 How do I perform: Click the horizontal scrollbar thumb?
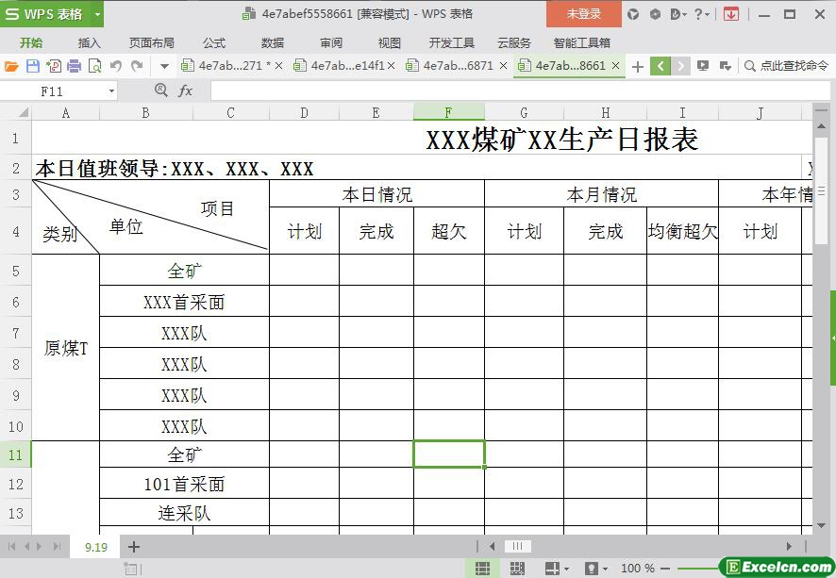(517, 546)
